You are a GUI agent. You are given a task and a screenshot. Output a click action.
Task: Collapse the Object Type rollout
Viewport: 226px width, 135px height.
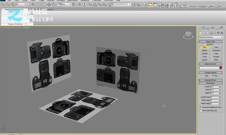211,42
